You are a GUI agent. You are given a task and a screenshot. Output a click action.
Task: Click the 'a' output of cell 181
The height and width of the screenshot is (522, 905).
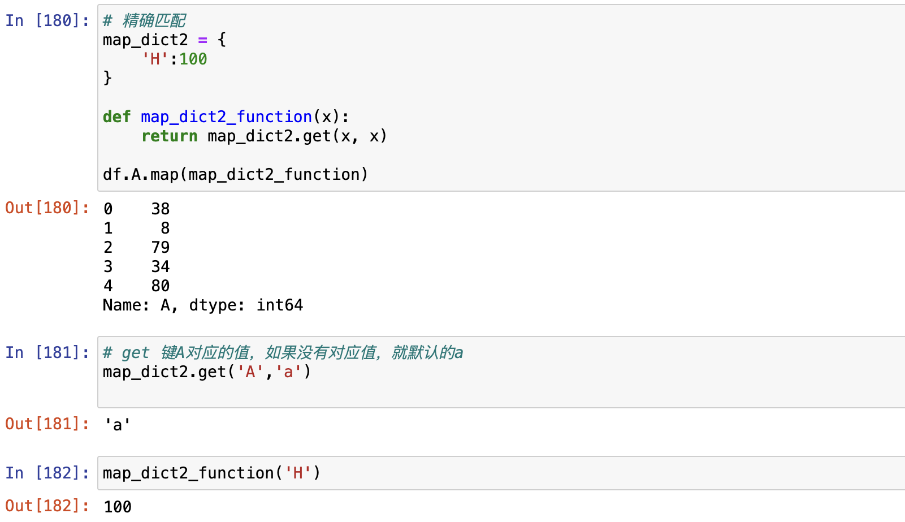point(118,425)
